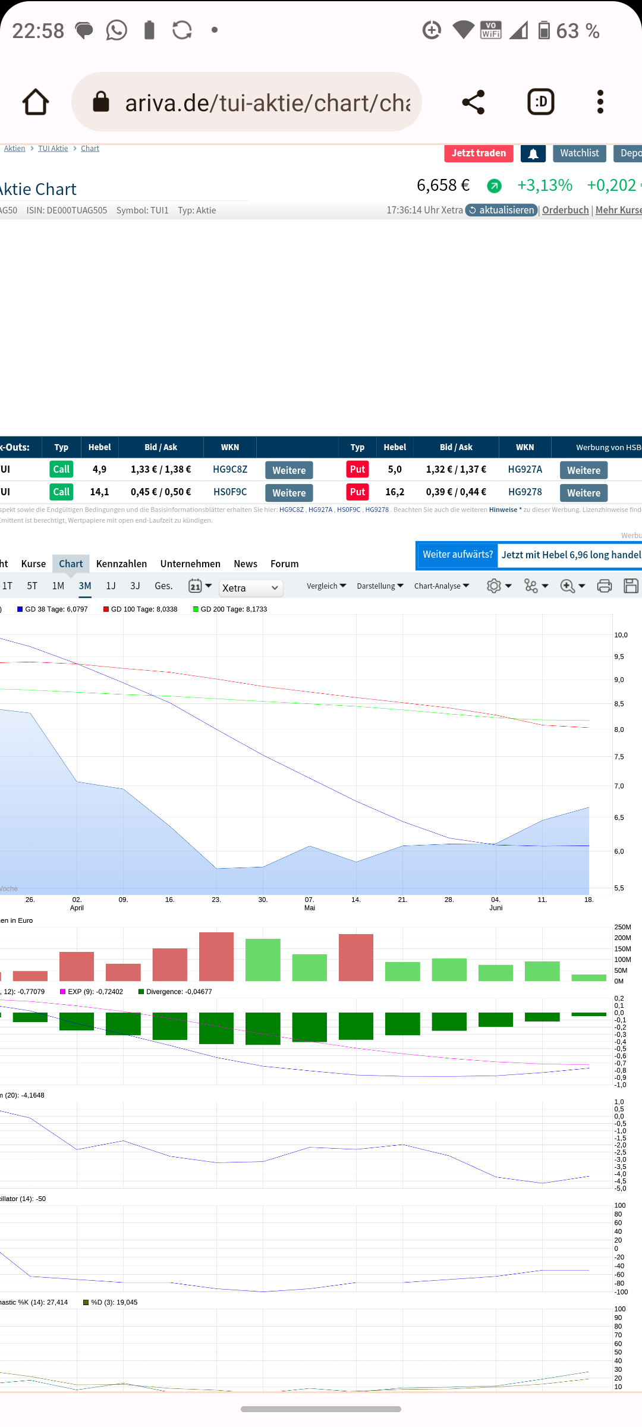Switch to the News tab

246,564
